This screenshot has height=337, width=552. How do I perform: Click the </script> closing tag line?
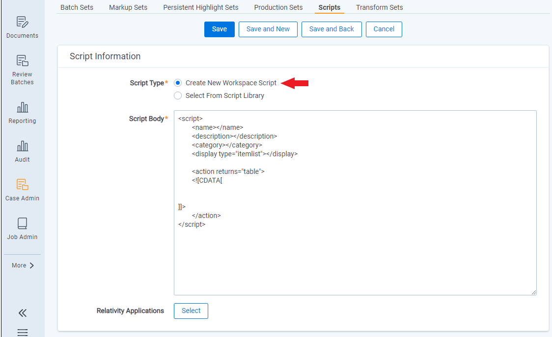click(192, 224)
